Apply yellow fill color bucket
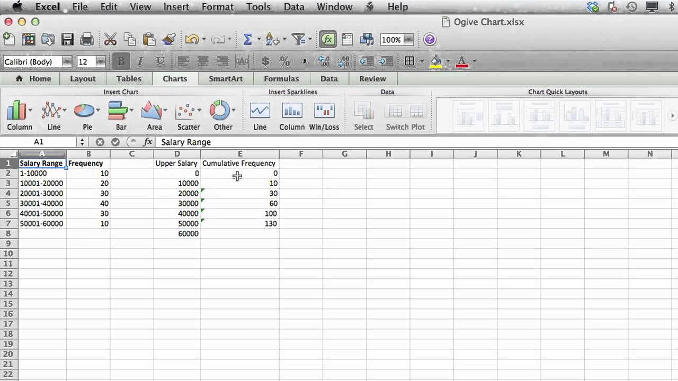Screen dimensions: 678x381 pos(436,62)
